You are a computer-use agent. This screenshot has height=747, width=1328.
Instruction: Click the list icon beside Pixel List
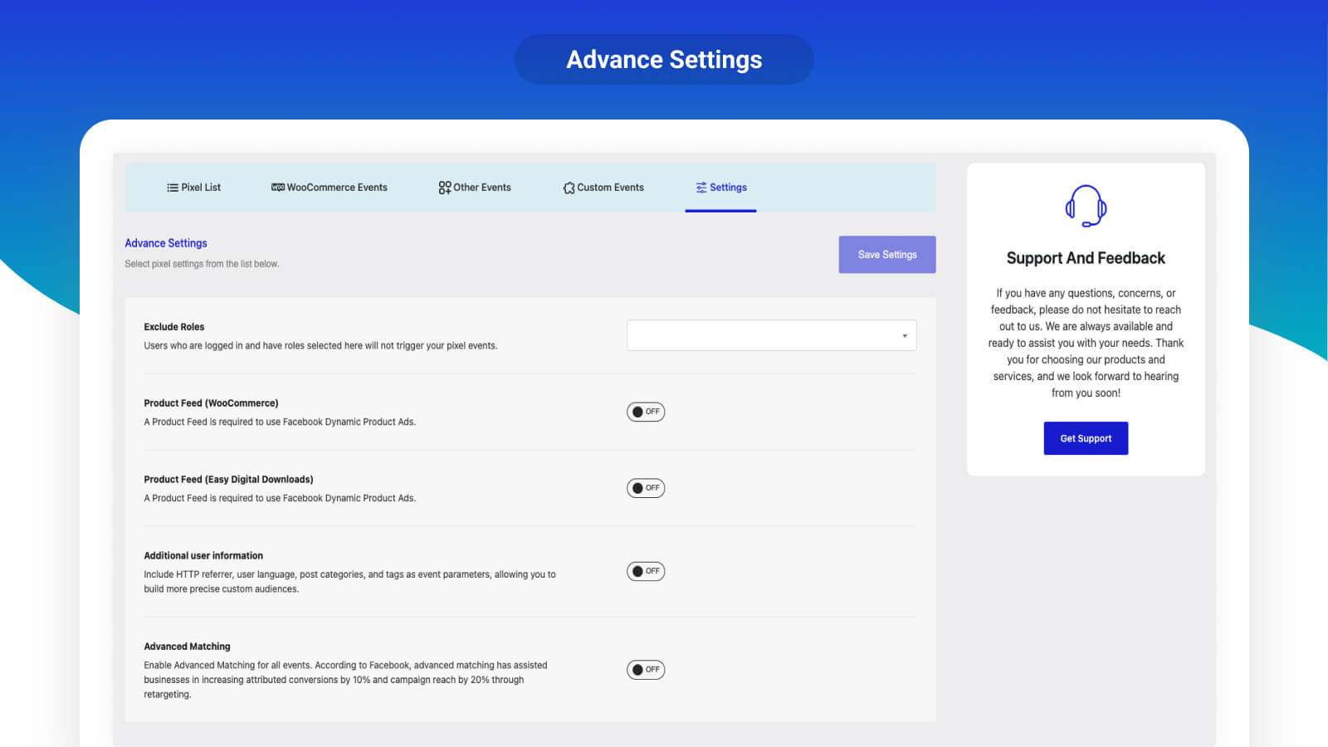pyautogui.click(x=173, y=188)
